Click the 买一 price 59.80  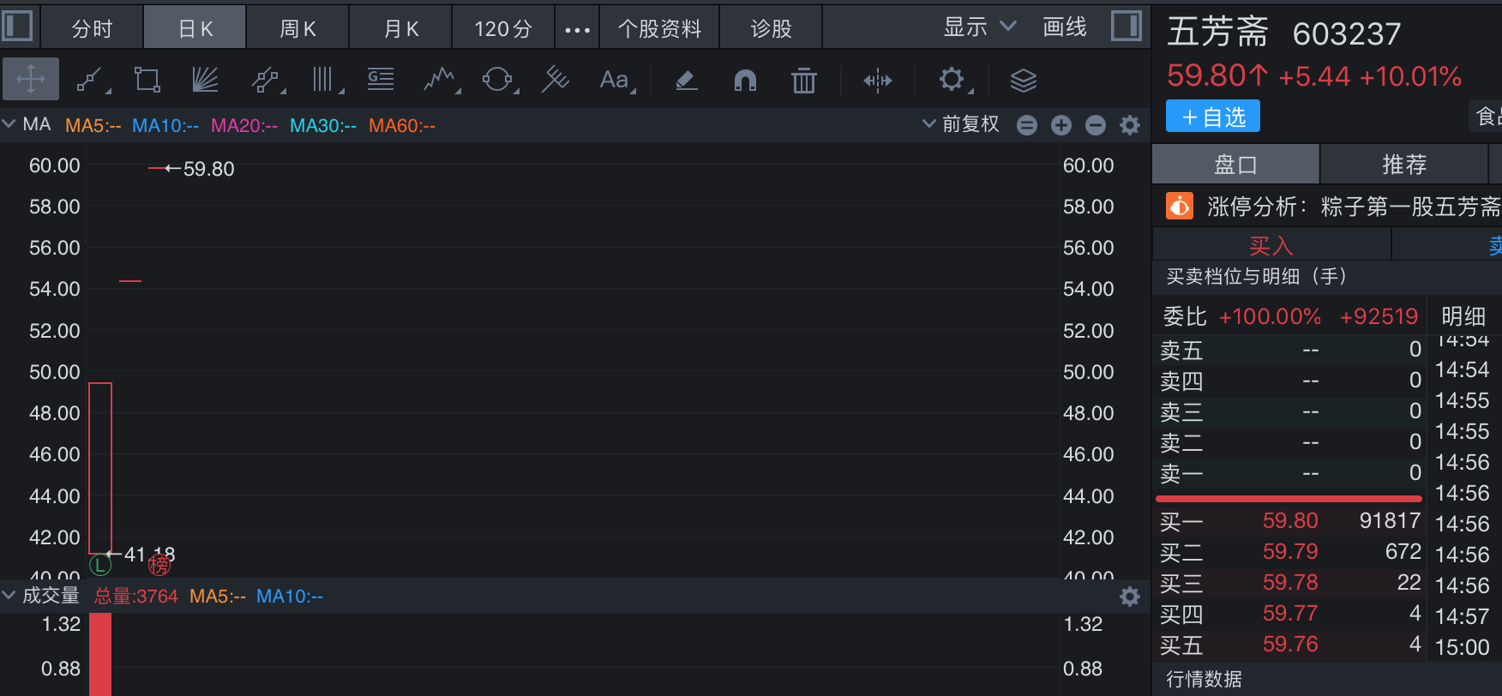click(1290, 520)
